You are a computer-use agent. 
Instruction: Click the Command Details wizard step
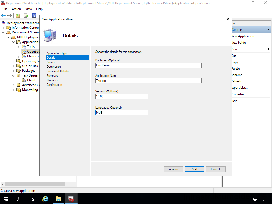tap(57, 71)
